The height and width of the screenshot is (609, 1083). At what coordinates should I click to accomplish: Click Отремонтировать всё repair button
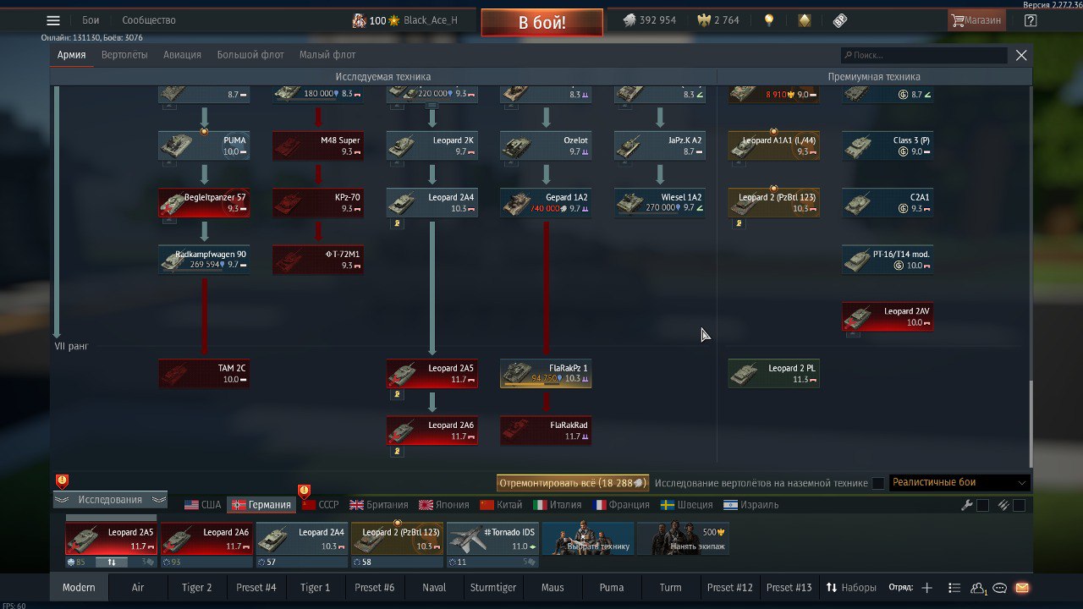tap(573, 483)
